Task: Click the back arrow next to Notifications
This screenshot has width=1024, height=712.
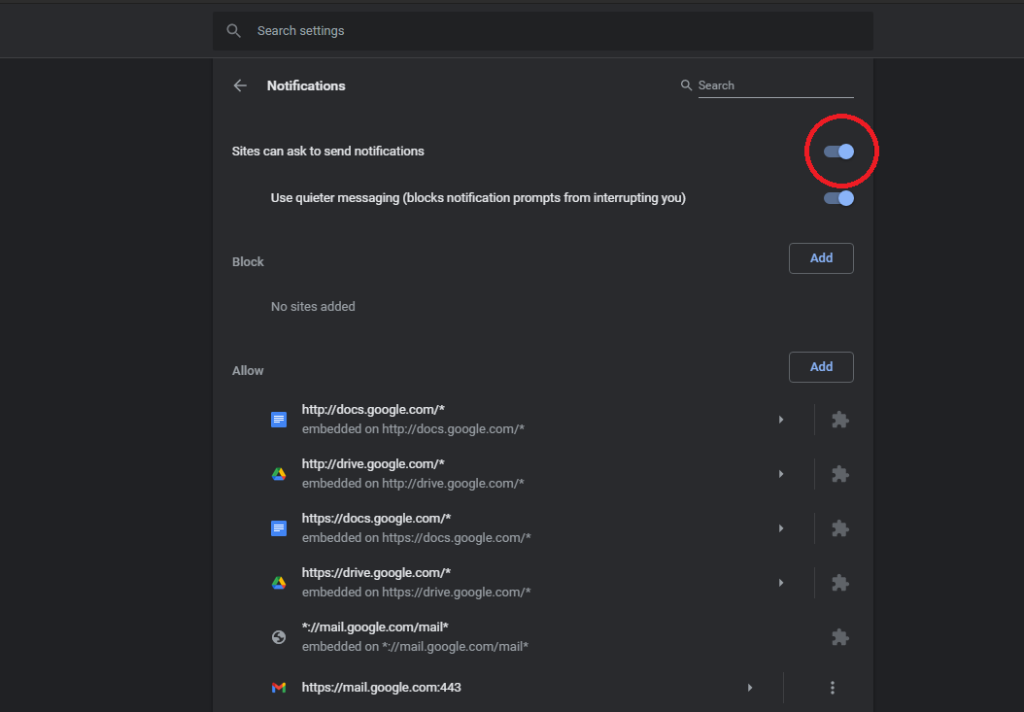Action: (x=240, y=85)
